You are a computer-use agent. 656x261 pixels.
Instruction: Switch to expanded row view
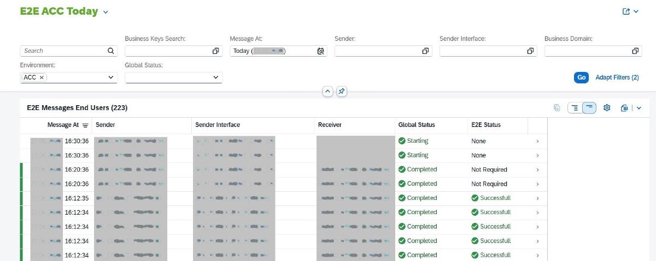(574, 108)
